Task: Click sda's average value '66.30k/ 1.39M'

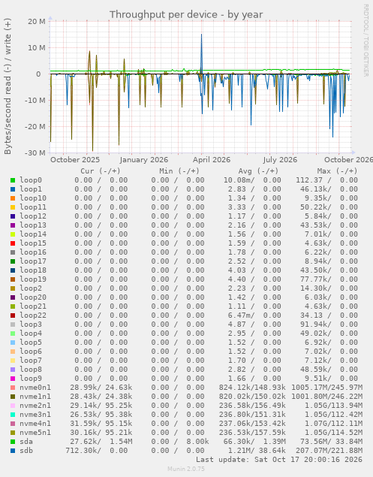Action: click(254, 442)
